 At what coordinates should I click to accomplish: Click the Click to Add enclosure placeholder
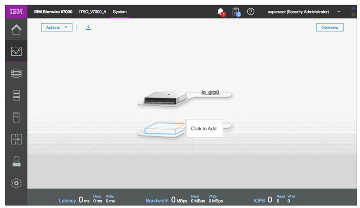(204, 129)
